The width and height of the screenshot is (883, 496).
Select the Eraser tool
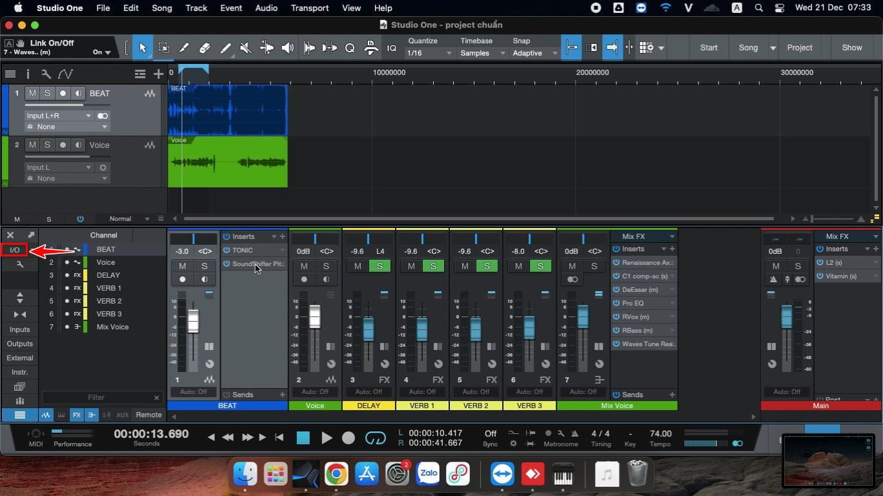205,48
